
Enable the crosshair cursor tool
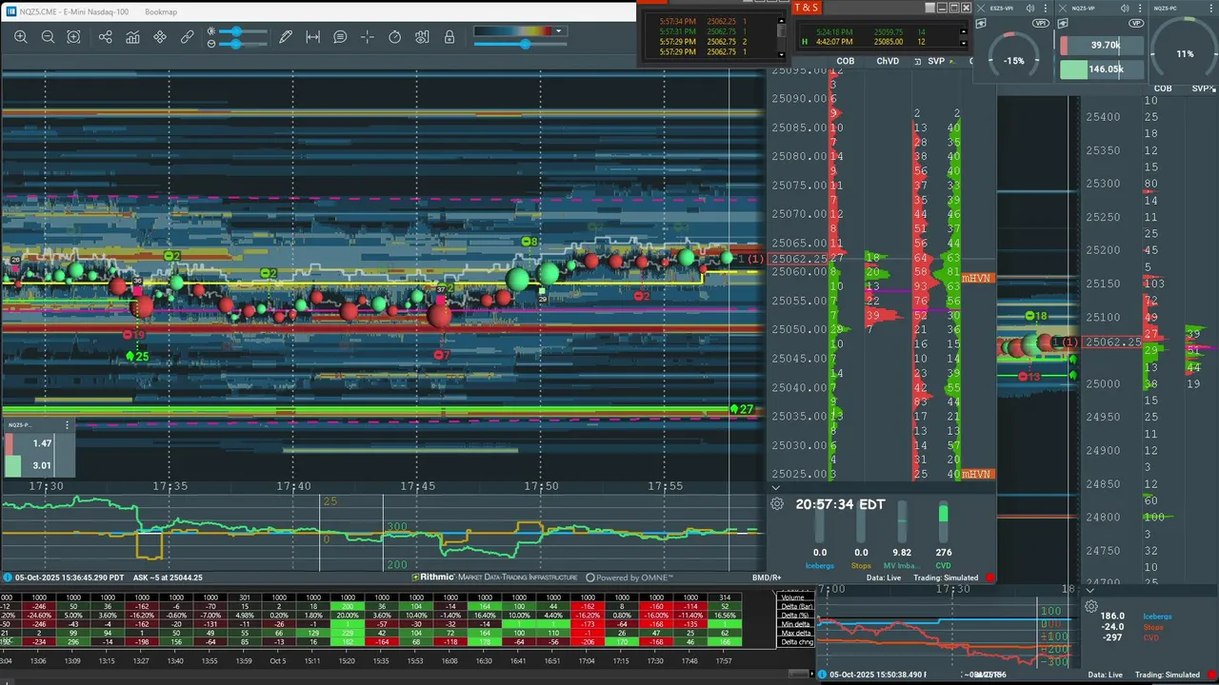(x=368, y=37)
